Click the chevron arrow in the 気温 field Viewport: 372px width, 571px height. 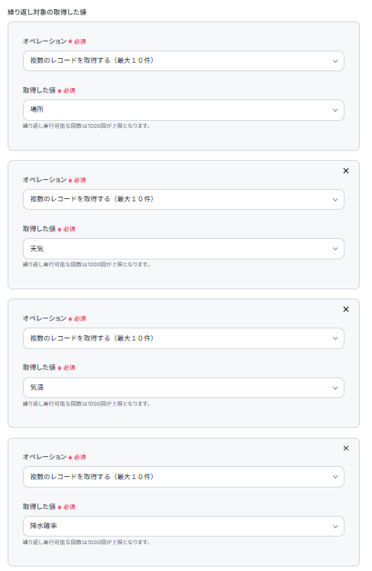click(335, 388)
